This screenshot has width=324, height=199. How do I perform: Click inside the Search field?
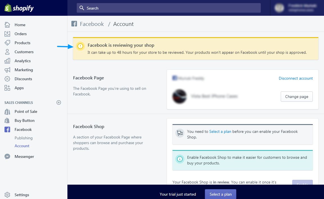coord(169,8)
